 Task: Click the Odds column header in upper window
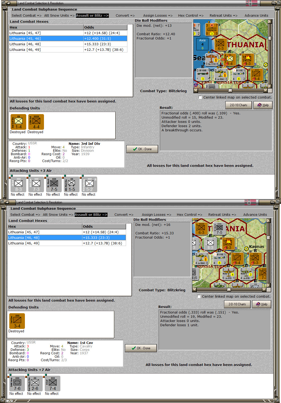[105, 27]
